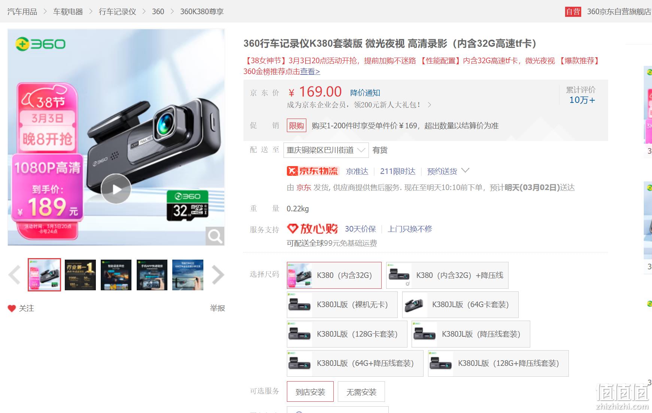652x413 pixels.
Task: Click the 举报 report link
Action: (x=217, y=308)
